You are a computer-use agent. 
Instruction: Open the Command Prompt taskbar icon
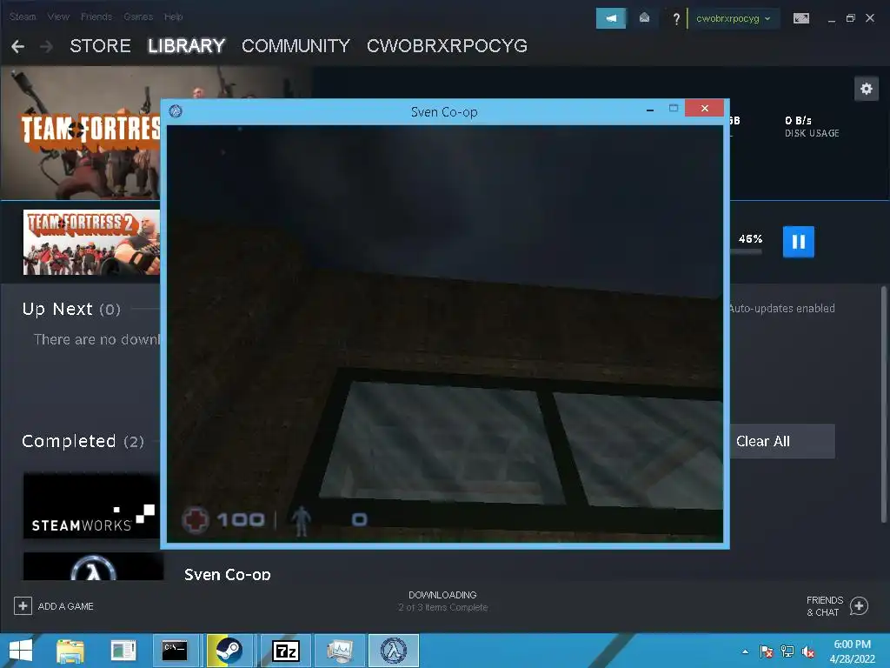pos(176,651)
